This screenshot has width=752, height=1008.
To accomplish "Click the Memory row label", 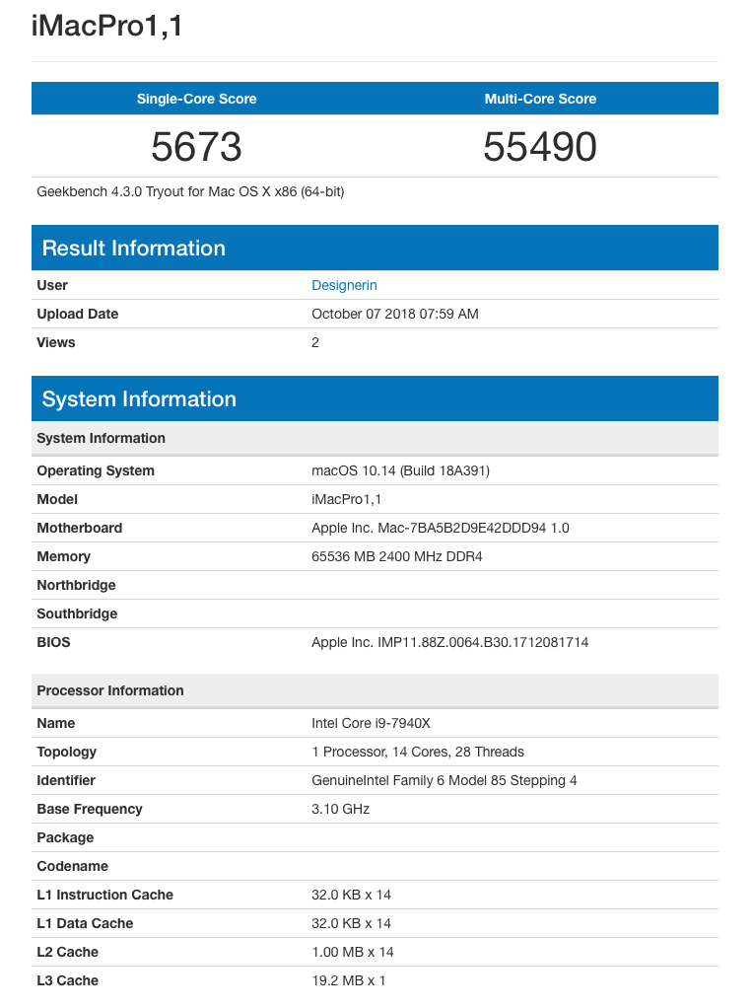I will (64, 556).
